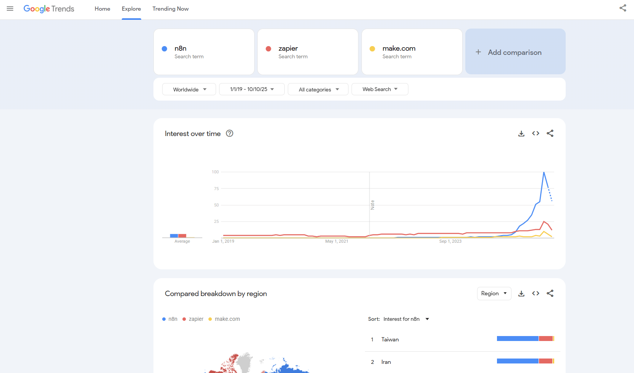Screen dimensions: 634x373
Task: Open the hamburger main menu
Action: pos(10,8)
